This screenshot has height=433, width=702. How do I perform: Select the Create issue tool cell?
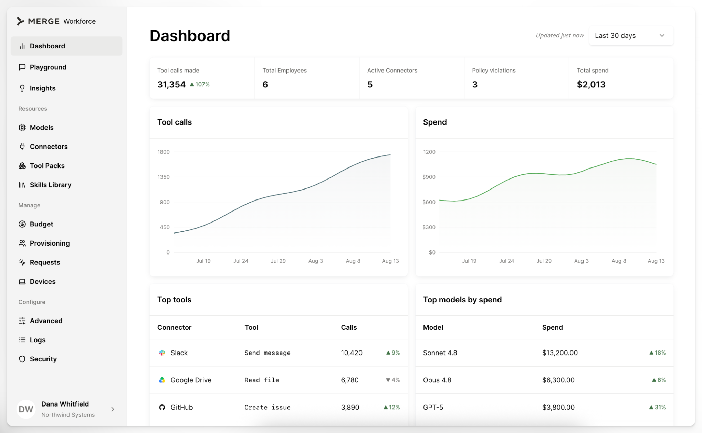pos(268,407)
